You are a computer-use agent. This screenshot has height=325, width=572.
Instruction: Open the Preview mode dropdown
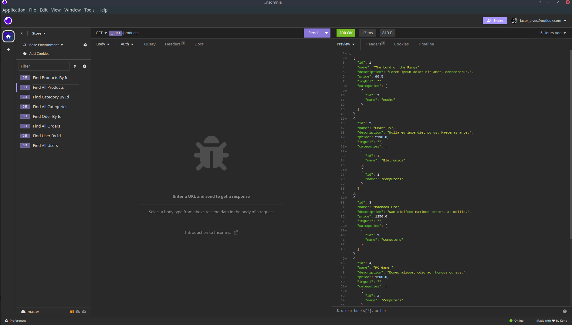[x=346, y=44]
